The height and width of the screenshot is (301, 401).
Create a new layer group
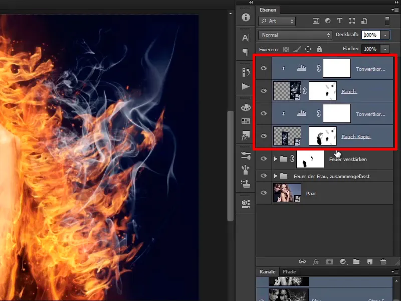(x=356, y=261)
